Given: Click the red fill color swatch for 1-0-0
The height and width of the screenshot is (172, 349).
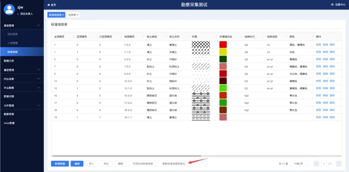Looking at the screenshot, I should click(x=223, y=45).
